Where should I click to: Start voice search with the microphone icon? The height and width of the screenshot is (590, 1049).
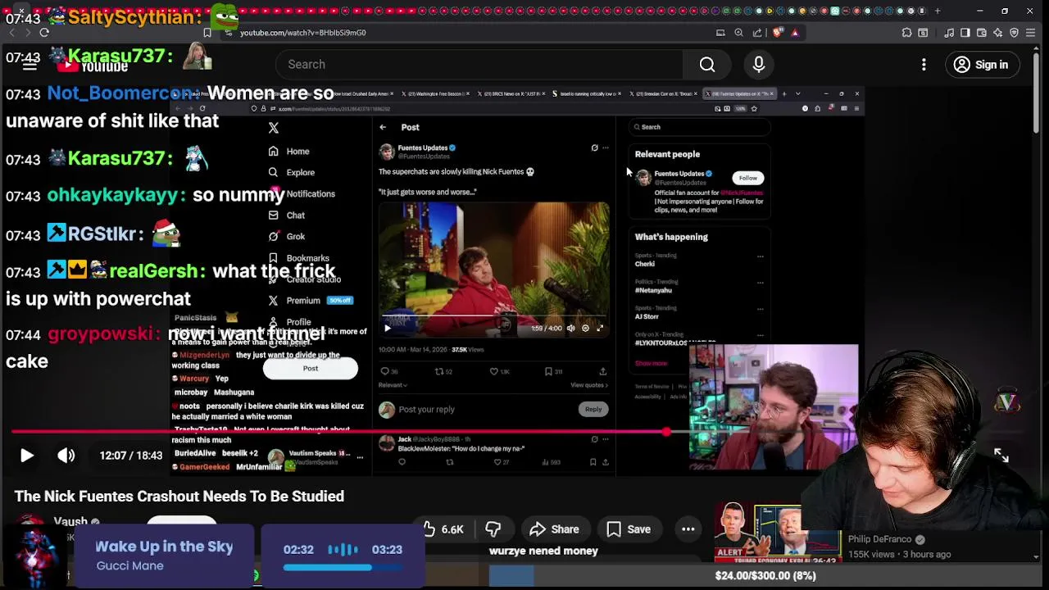tap(759, 64)
